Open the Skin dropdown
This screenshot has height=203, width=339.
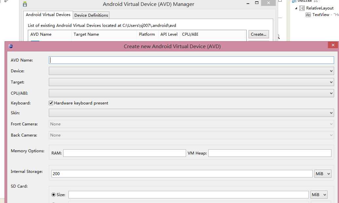click(x=191, y=113)
